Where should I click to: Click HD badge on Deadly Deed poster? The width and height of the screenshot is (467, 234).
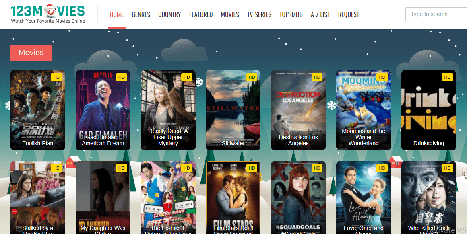click(187, 77)
